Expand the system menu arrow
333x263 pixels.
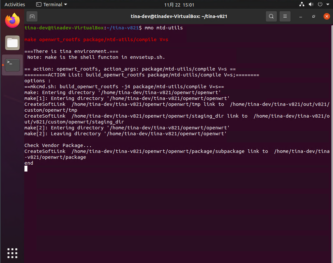(x=327, y=5)
